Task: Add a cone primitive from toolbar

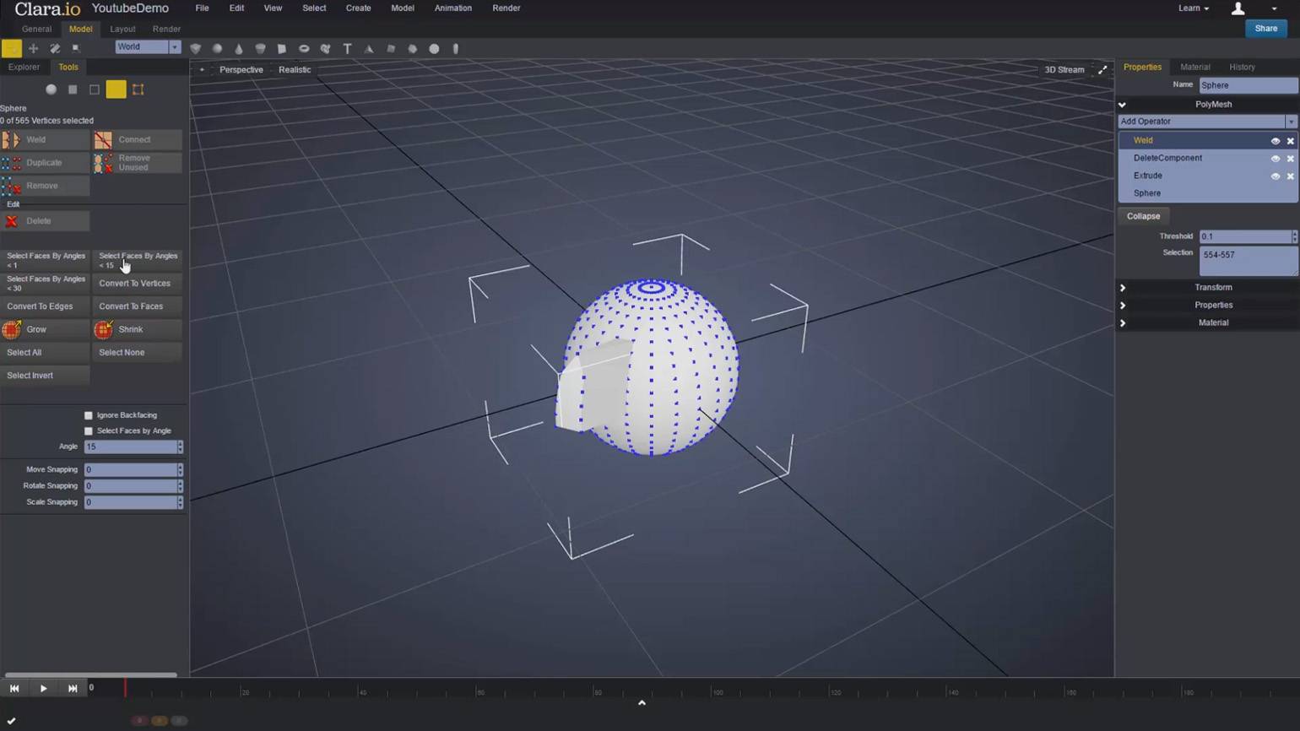Action: [x=239, y=49]
